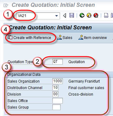Open the Item overview button
113x116 pixels.
point(93,37)
